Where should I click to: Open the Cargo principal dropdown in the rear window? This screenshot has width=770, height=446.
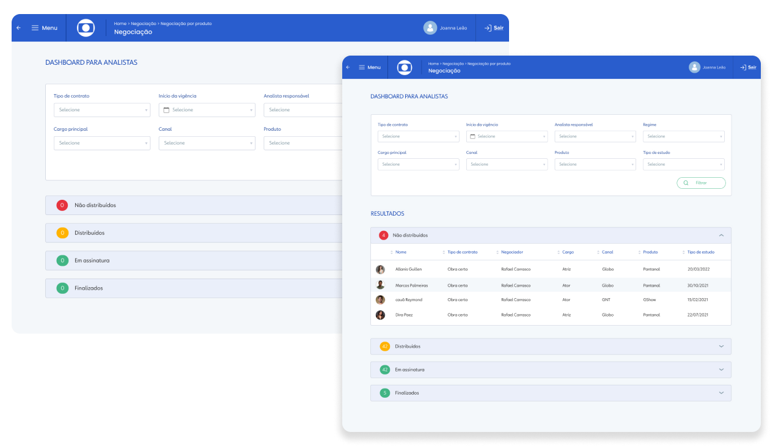102,143
